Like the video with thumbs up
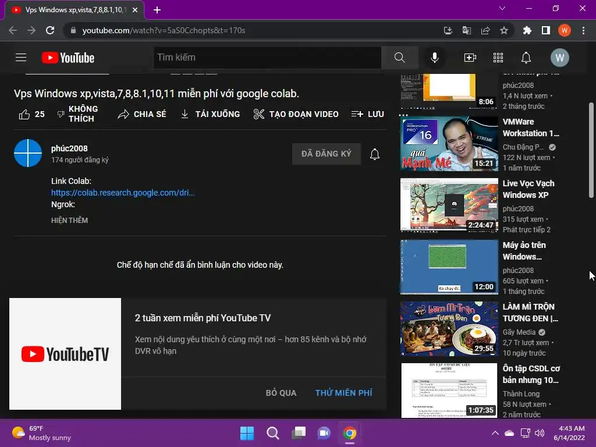Screen dimensions: 596x447 click(31, 114)
